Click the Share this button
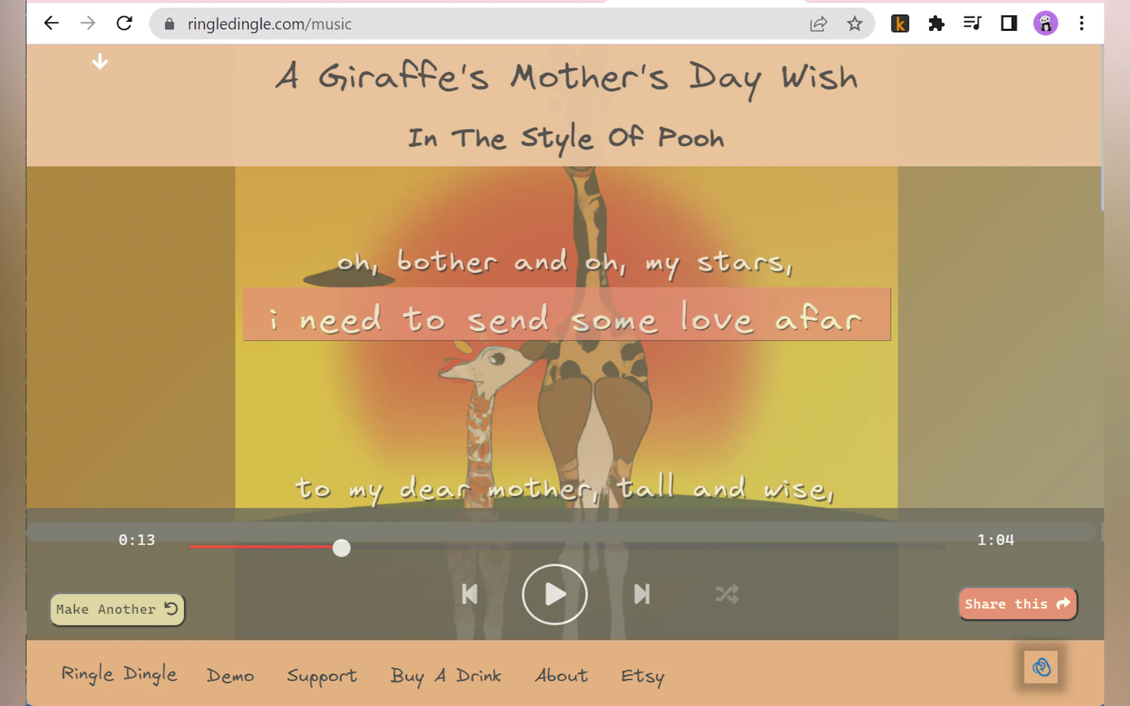Screen dimensions: 1130x706 click(1017, 604)
